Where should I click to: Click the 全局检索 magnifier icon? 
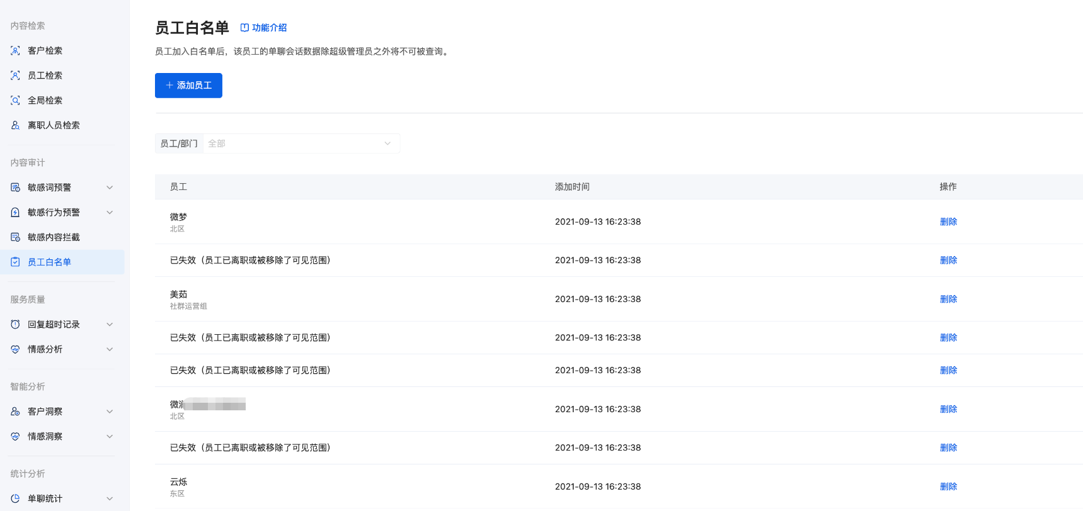pyautogui.click(x=15, y=100)
